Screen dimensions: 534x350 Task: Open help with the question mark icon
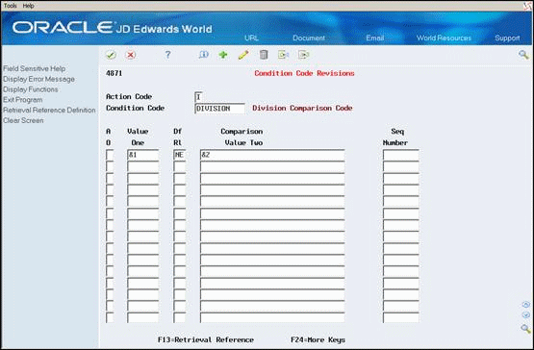coord(167,55)
